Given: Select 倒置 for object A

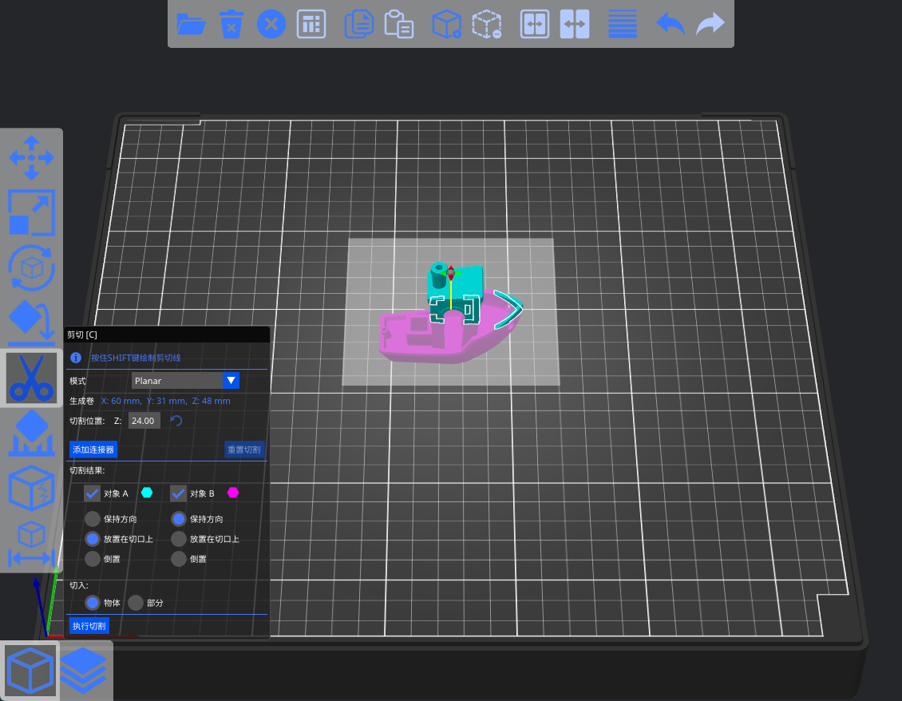Looking at the screenshot, I should 92,559.
